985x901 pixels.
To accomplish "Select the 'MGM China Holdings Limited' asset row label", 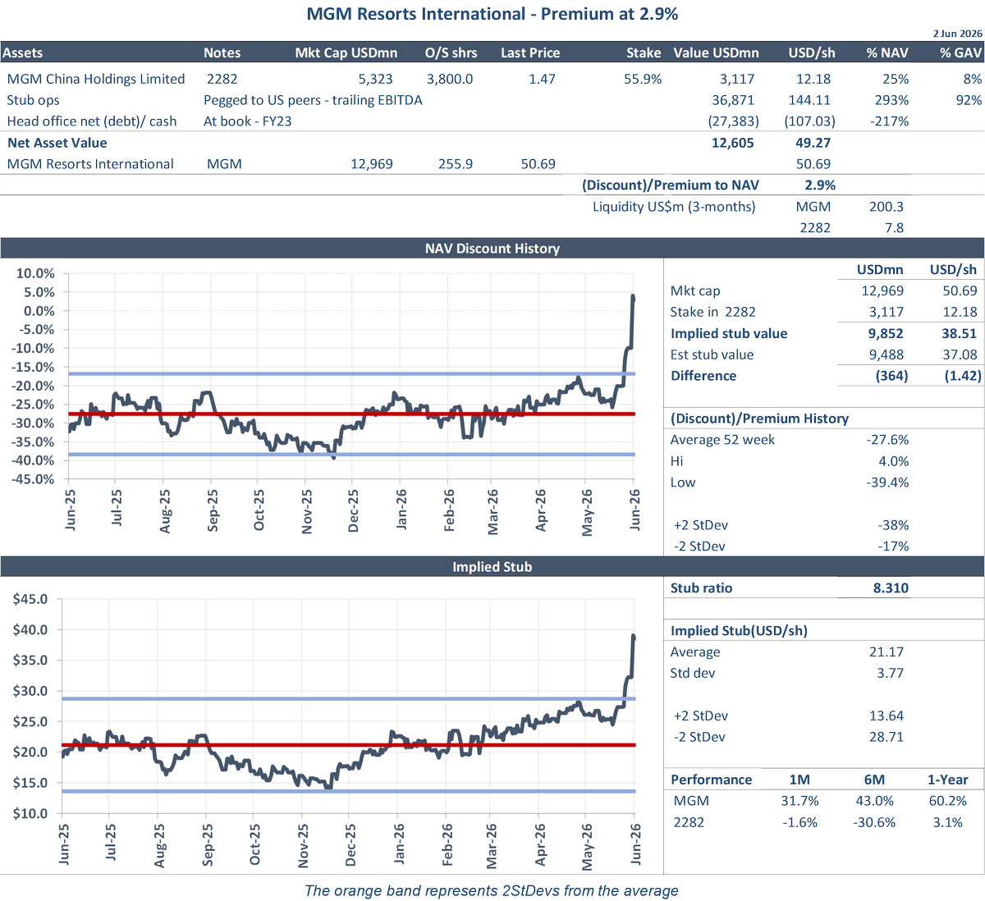I will coord(96,79).
